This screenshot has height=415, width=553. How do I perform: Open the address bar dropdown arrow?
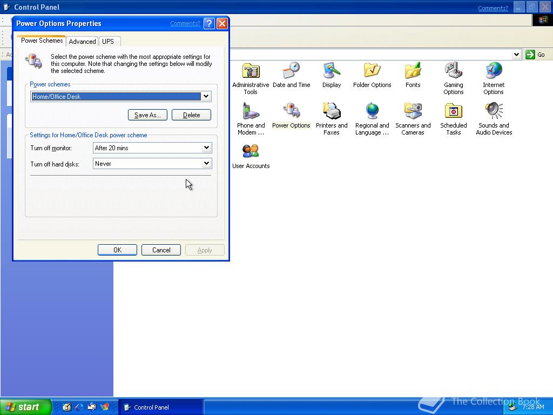pyautogui.click(x=517, y=55)
